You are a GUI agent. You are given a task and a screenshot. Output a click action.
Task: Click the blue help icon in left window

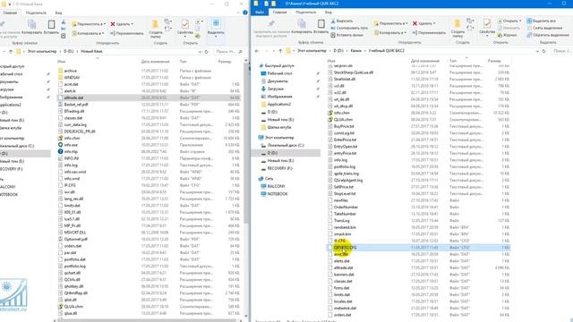(x=245, y=13)
